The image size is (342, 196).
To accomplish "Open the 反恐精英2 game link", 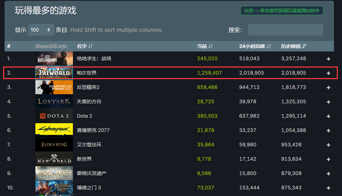I will point(88,87).
